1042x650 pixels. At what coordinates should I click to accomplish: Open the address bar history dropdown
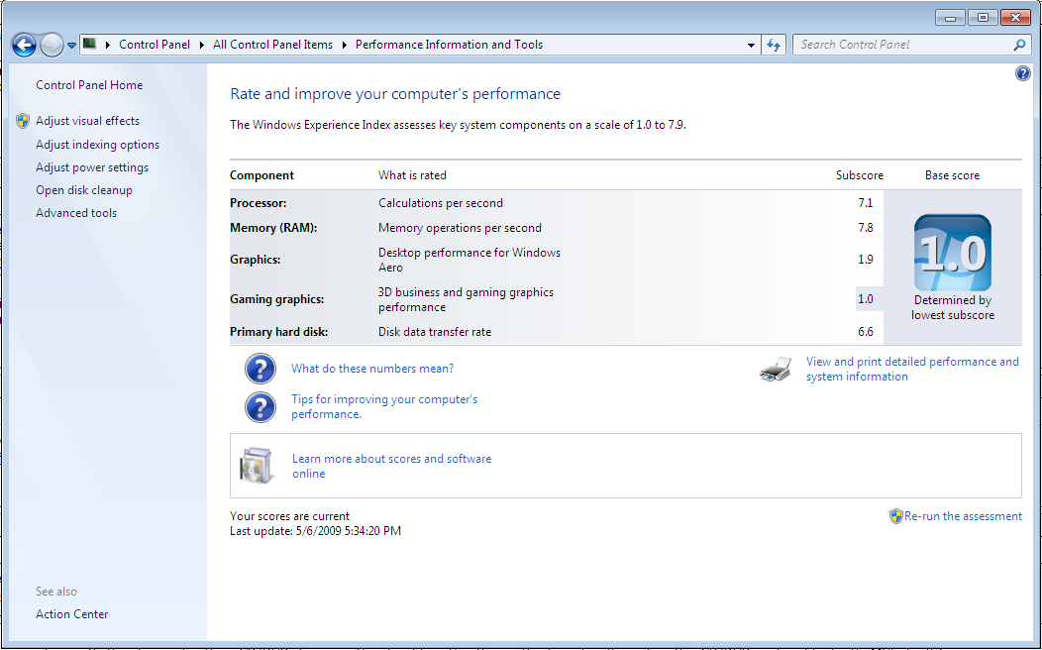[751, 46]
